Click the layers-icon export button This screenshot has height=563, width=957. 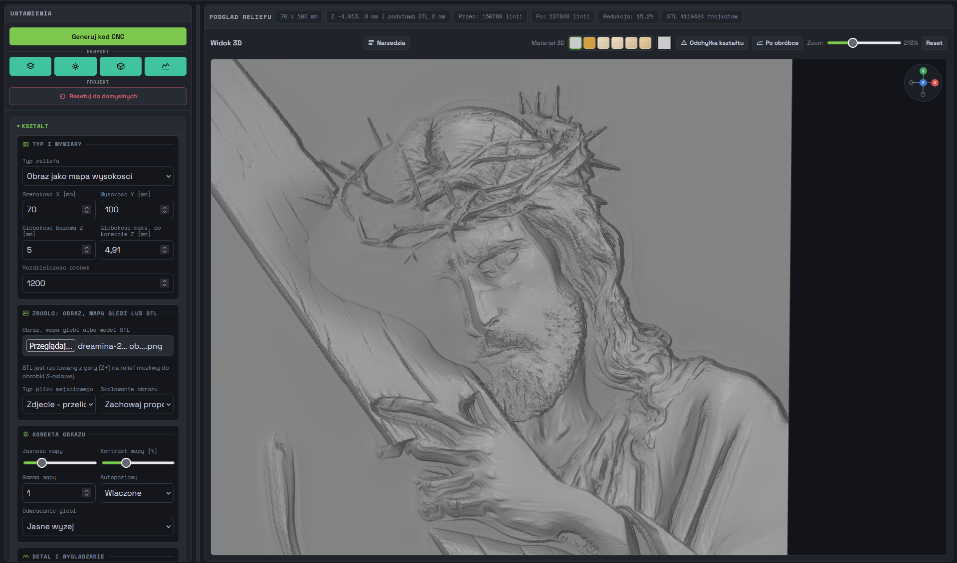[x=30, y=66]
